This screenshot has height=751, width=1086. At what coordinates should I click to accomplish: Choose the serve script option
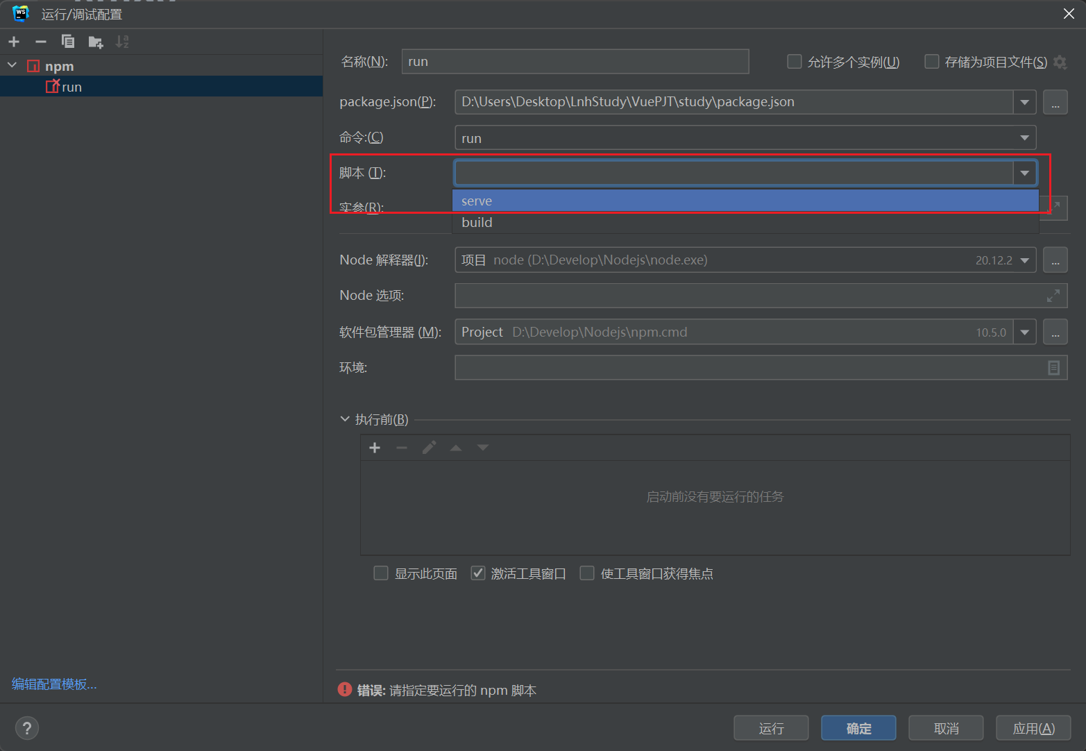pos(745,201)
